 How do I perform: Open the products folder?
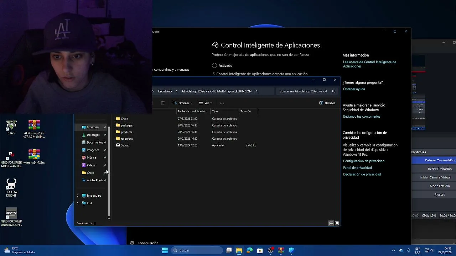[x=124, y=132]
